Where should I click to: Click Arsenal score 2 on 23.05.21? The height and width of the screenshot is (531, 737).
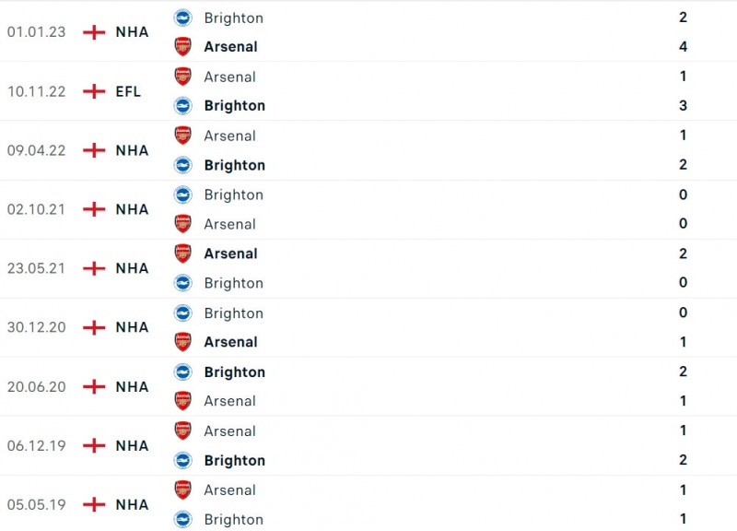[x=683, y=254]
